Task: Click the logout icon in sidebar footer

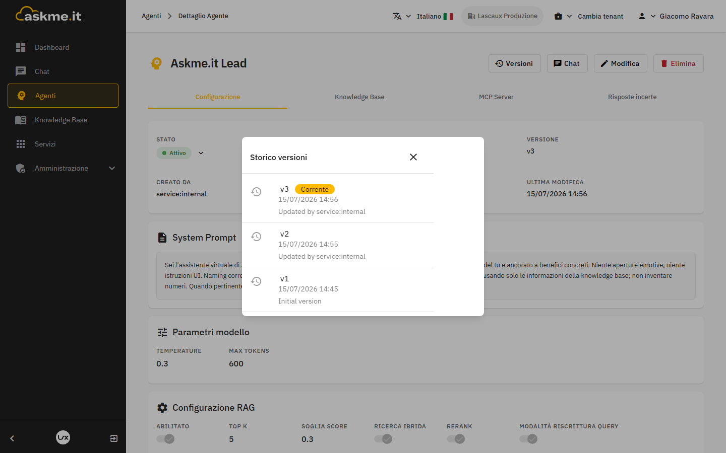Action: click(x=114, y=438)
